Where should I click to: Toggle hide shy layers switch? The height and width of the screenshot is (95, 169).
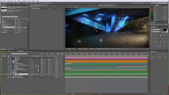pos(50,54)
